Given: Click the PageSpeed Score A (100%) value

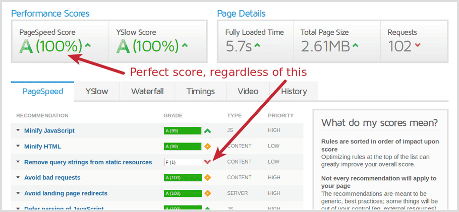Looking at the screenshot, I should (x=50, y=46).
